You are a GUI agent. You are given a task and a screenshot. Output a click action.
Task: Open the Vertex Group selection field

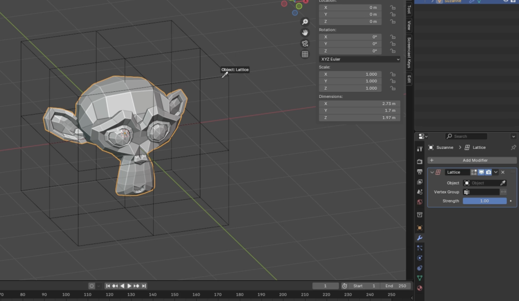point(481,192)
